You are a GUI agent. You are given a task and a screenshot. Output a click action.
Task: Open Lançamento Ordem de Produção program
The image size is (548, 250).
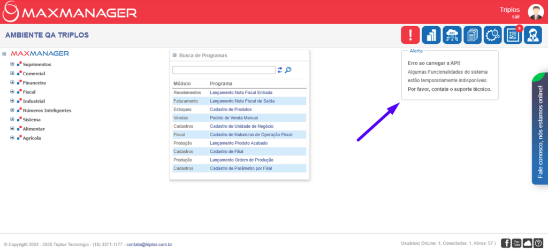coord(241,160)
